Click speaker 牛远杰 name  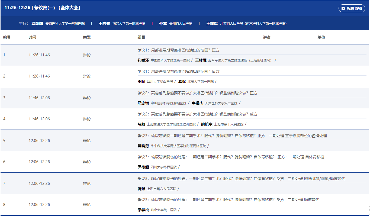197,103
